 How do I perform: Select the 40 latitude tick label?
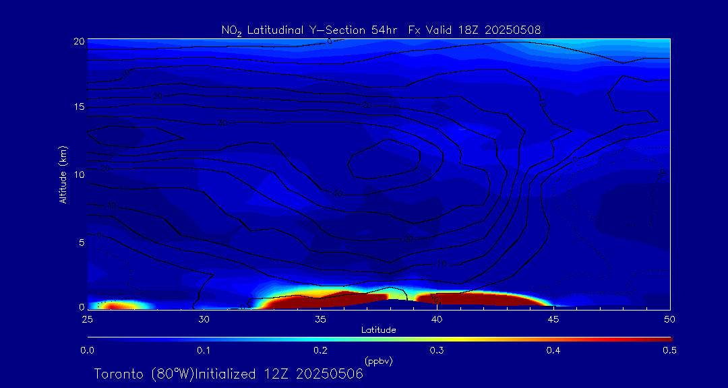437,318
